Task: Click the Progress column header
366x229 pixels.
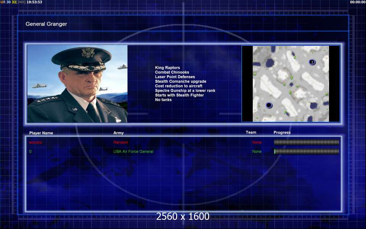Action: click(282, 132)
